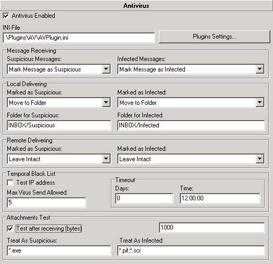The image size is (273, 264).
Task: Expand Local Delivering Marked as Infected dropdown
Action: pyautogui.click(x=191, y=103)
